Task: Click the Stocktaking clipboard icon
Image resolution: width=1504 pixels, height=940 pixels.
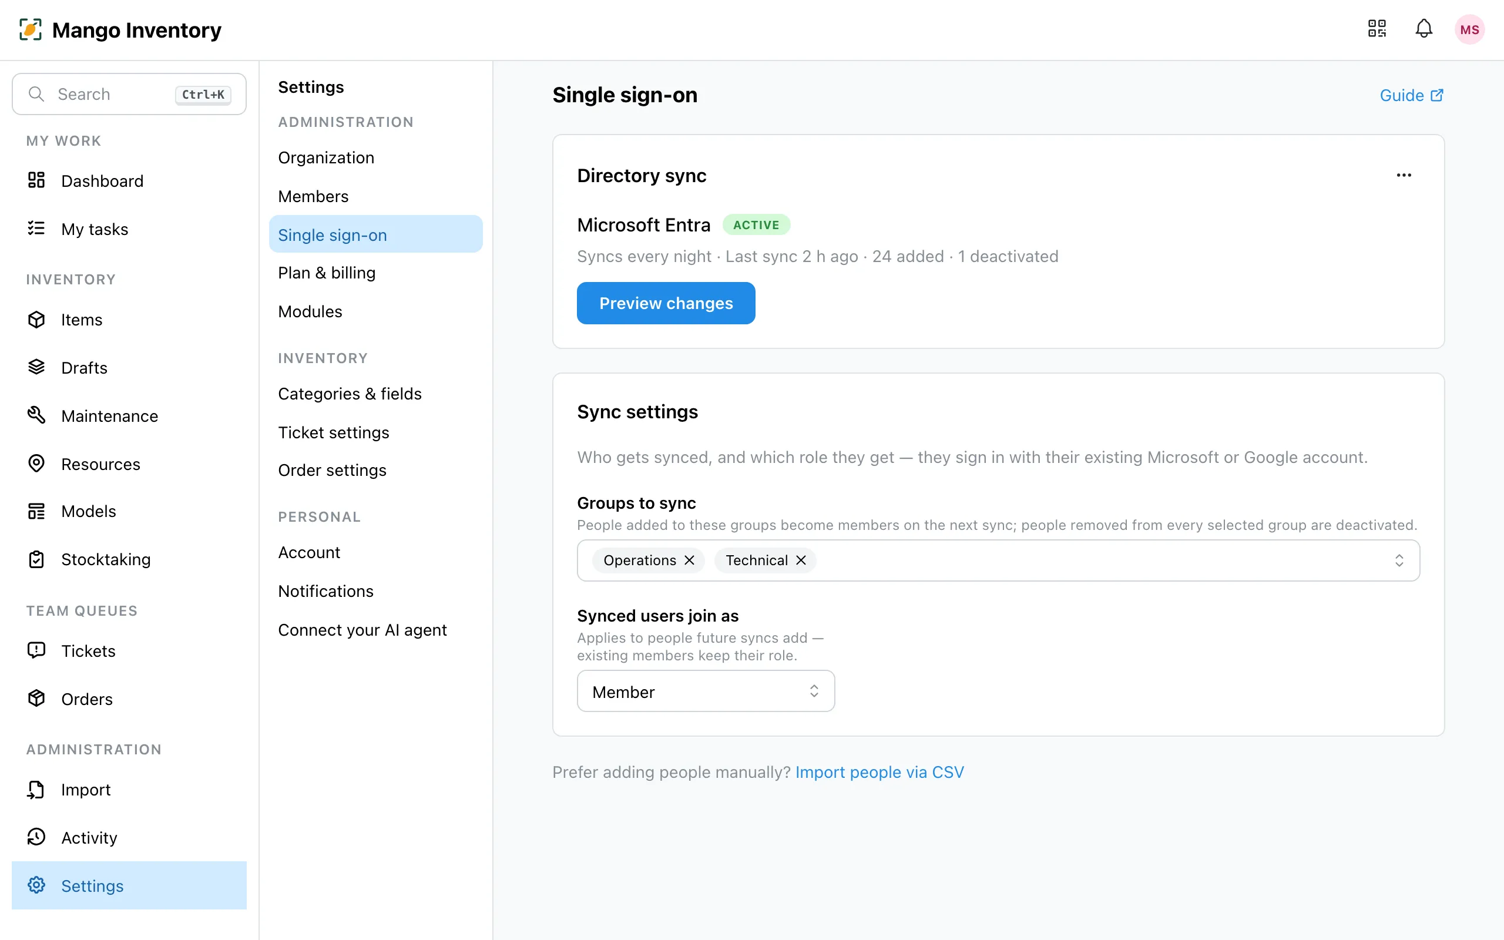Action: tap(36, 559)
